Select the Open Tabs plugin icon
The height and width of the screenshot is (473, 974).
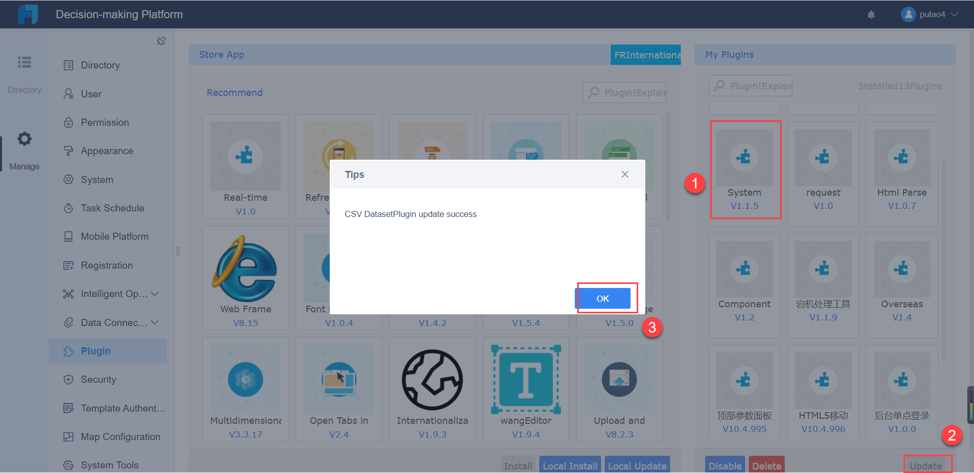click(x=339, y=380)
